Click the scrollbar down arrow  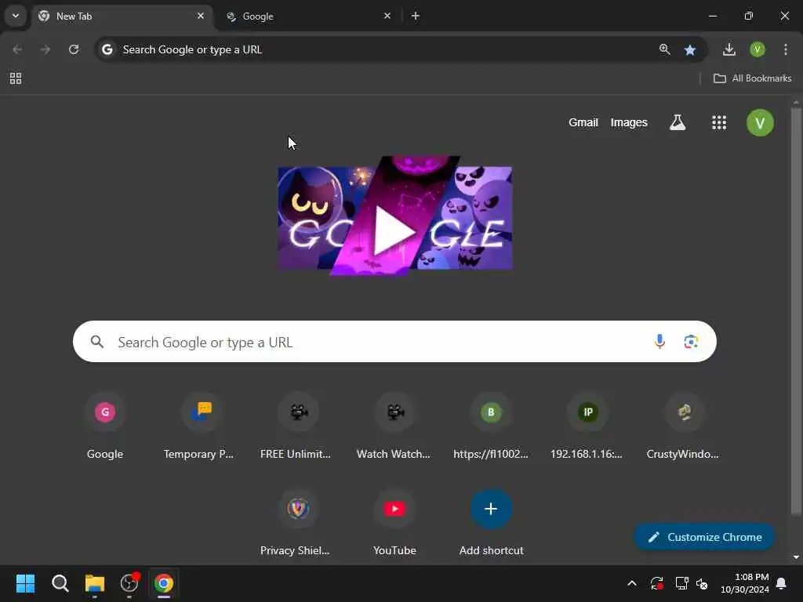point(795,557)
